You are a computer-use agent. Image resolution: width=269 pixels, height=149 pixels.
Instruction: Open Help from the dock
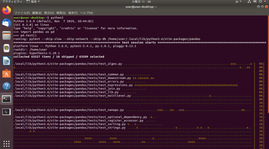[7, 86]
